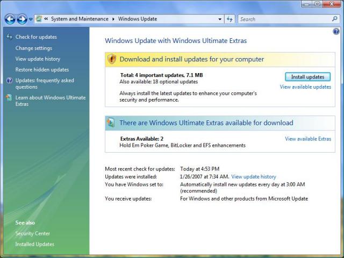Open View available Extras link
Viewport: 344px width, 258px height.
point(308,139)
